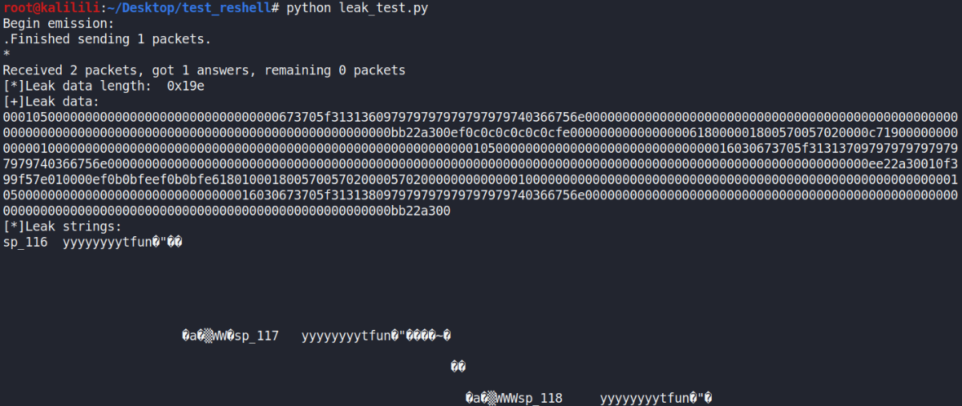Screen dimensions: 962x406
Task: Click the first line of the hex dump
Action: (479, 118)
